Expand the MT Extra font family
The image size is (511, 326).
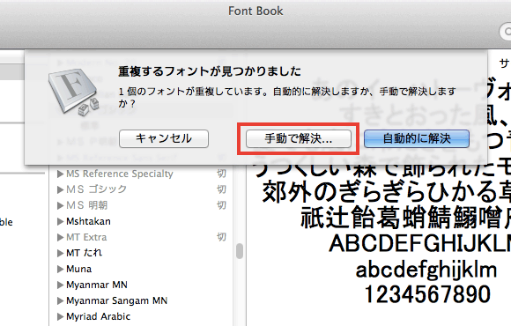[60, 237]
